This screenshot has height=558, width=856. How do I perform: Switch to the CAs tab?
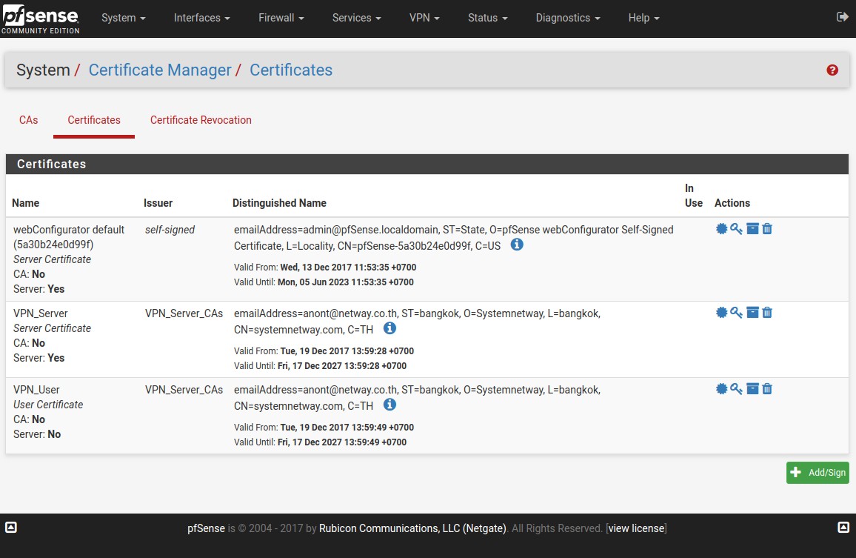(x=29, y=120)
